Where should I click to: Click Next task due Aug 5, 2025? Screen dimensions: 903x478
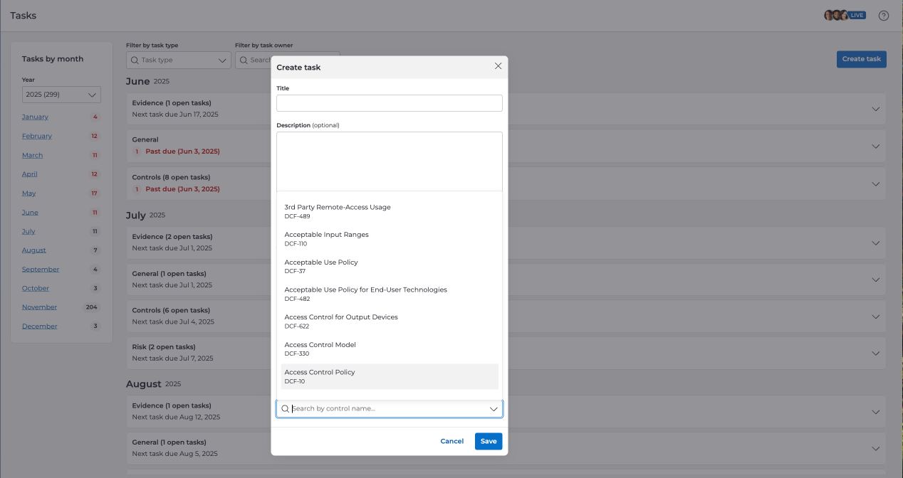point(174,454)
